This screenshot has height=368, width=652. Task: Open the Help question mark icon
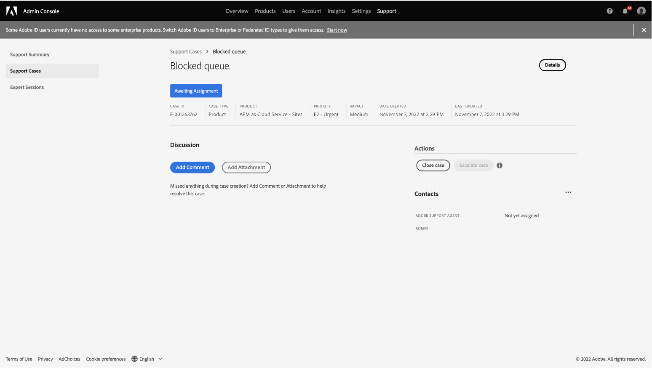pyautogui.click(x=609, y=11)
